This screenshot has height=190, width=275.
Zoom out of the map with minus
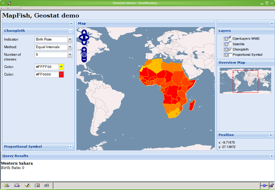click(x=84, y=60)
